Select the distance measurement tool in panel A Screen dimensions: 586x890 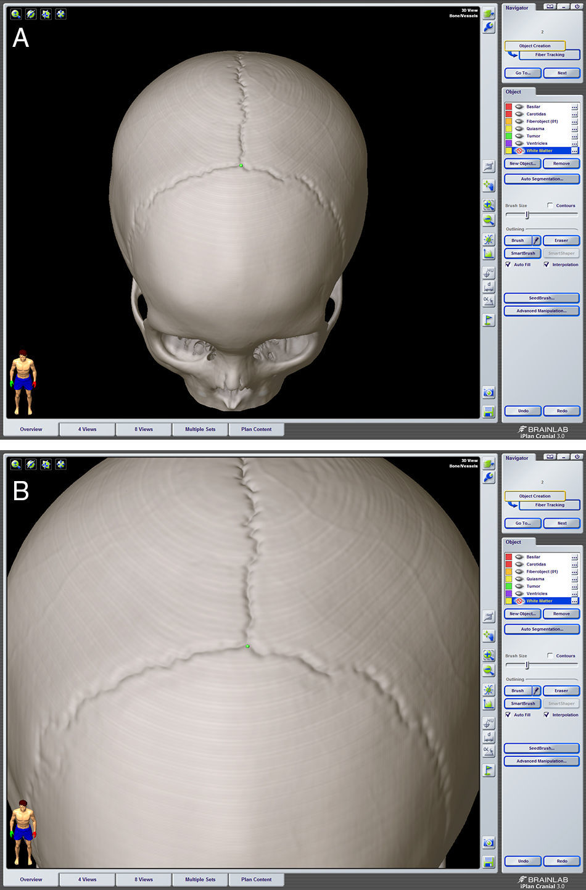pyautogui.click(x=489, y=287)
